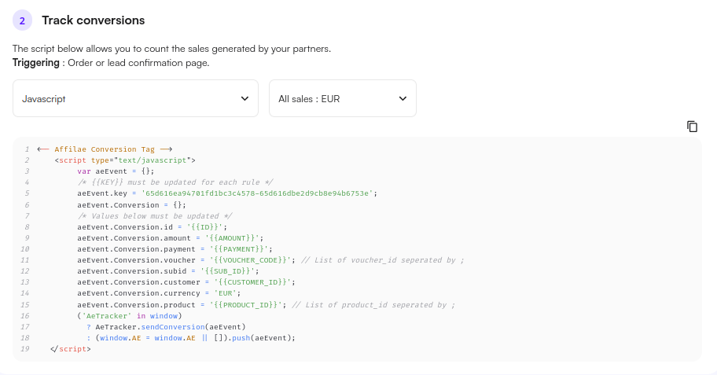Click the chevron arrow in Javascript selector
Screen dimensions: 717x375
pos(244,98)
